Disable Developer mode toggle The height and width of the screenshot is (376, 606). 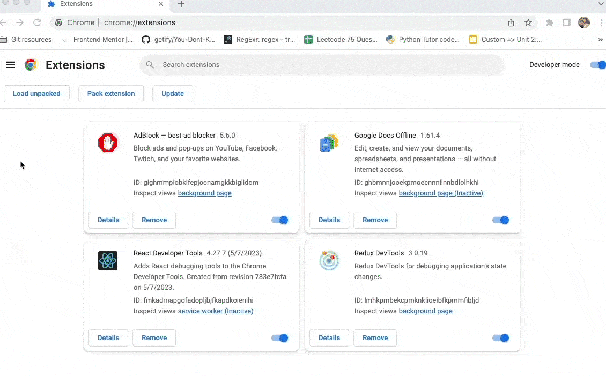597,65
